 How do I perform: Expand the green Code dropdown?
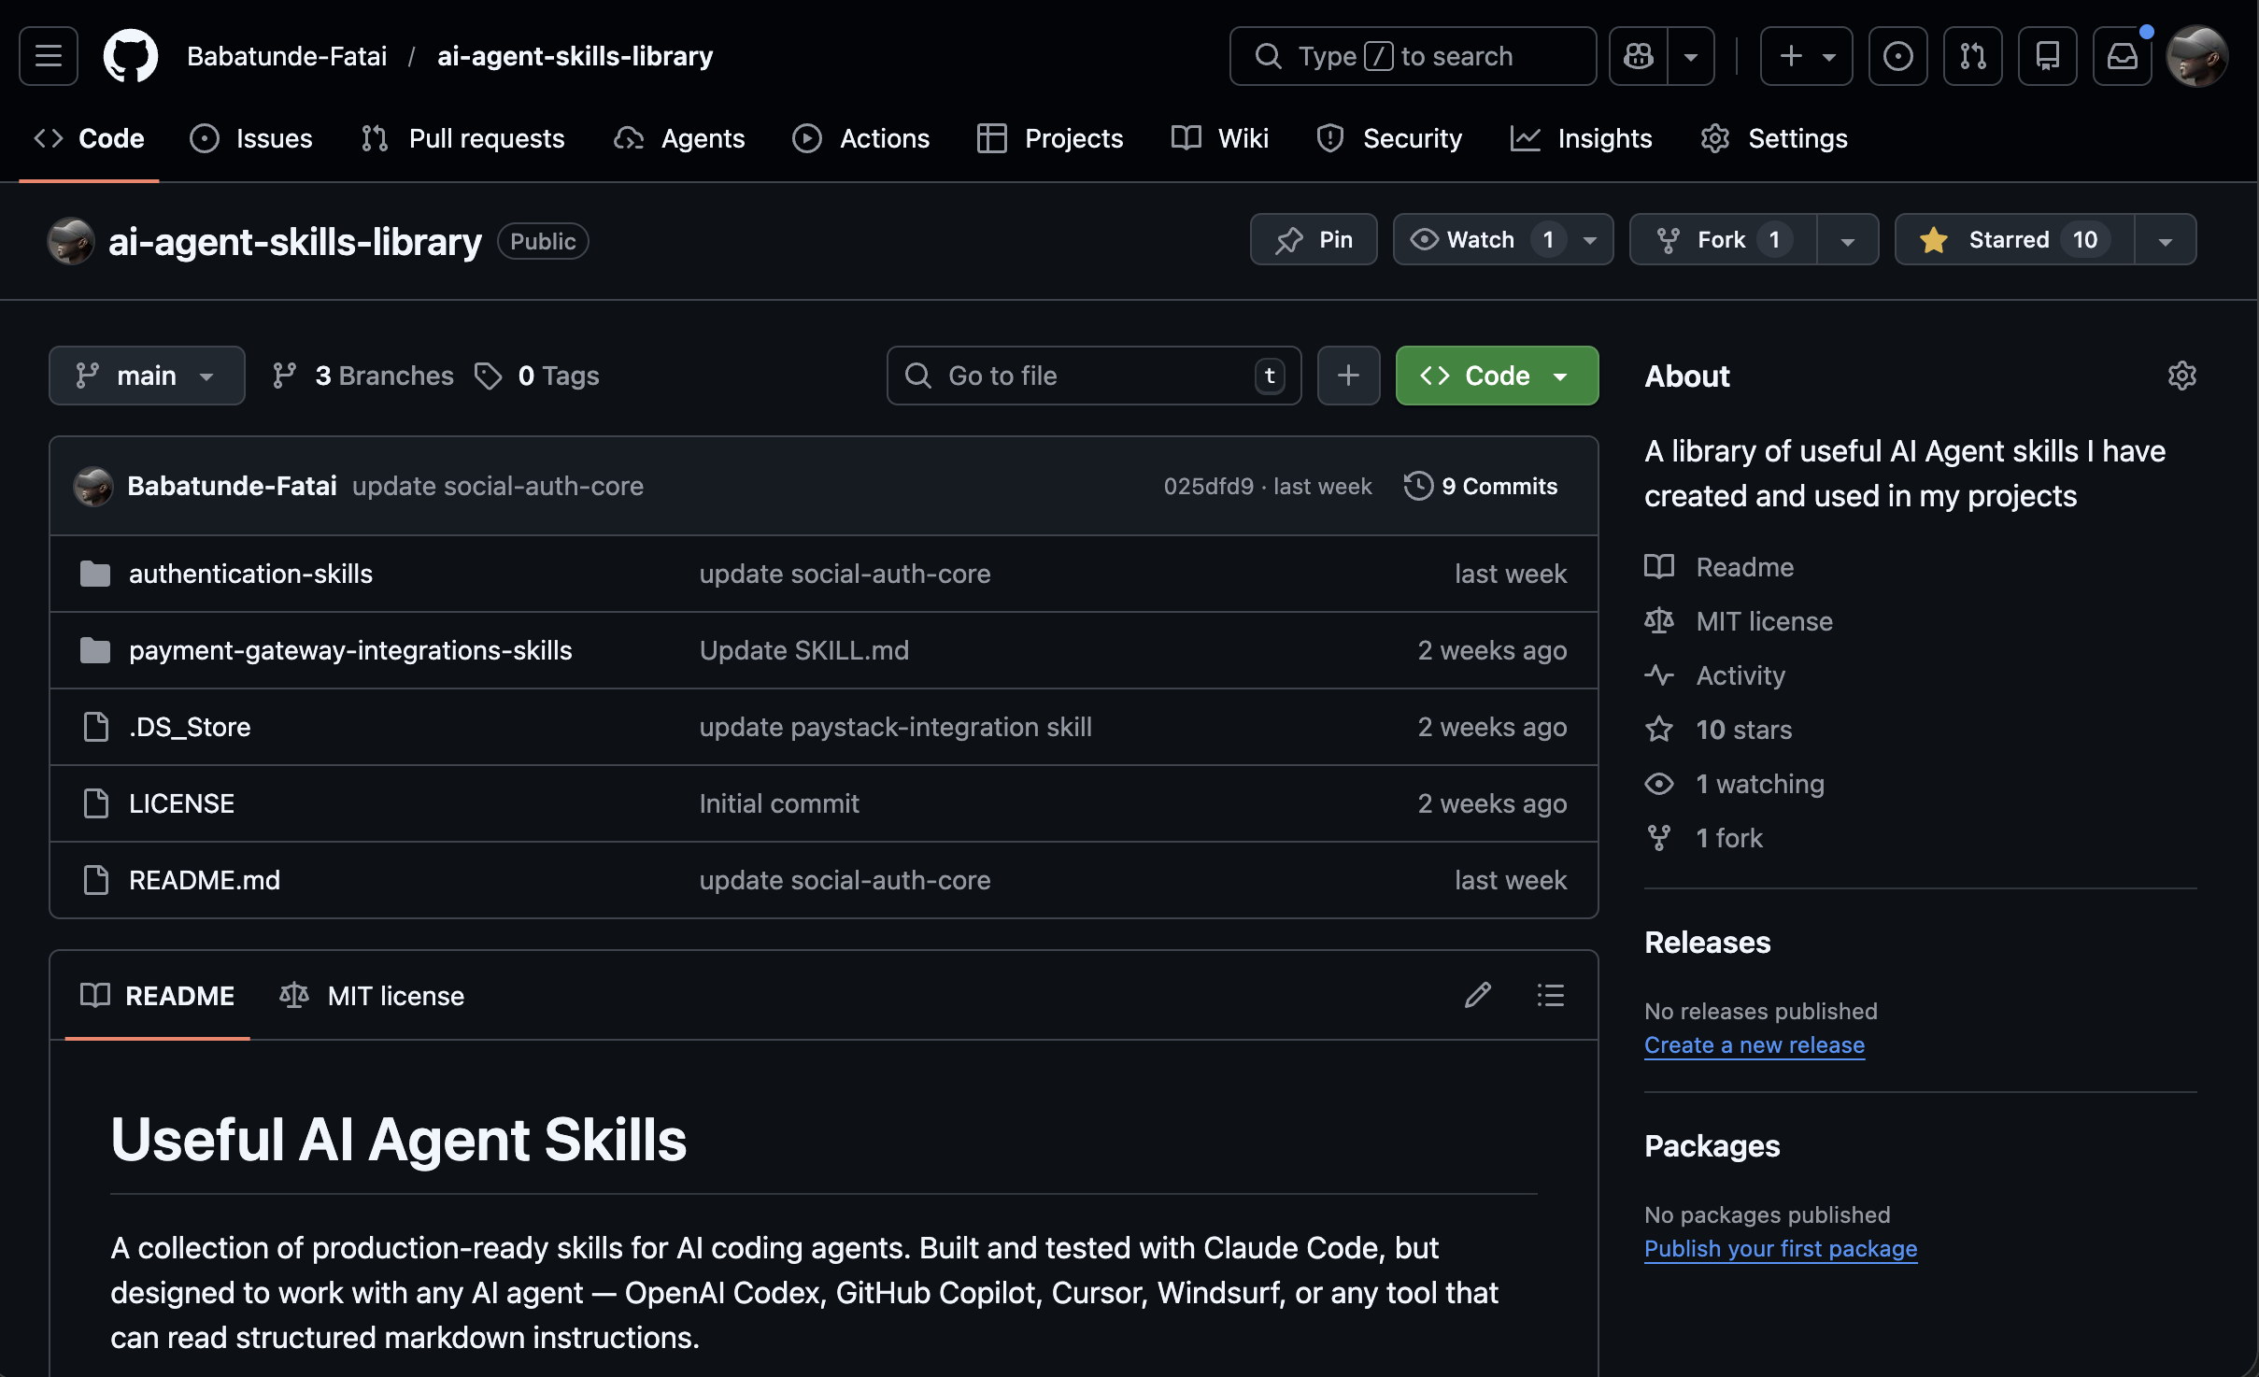click(1497, 376)
